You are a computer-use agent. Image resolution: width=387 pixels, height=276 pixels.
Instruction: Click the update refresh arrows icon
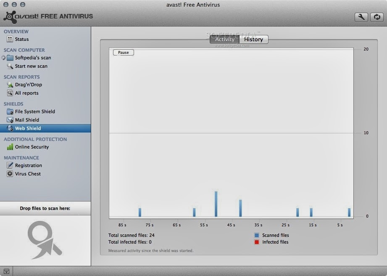click(377, 17)
